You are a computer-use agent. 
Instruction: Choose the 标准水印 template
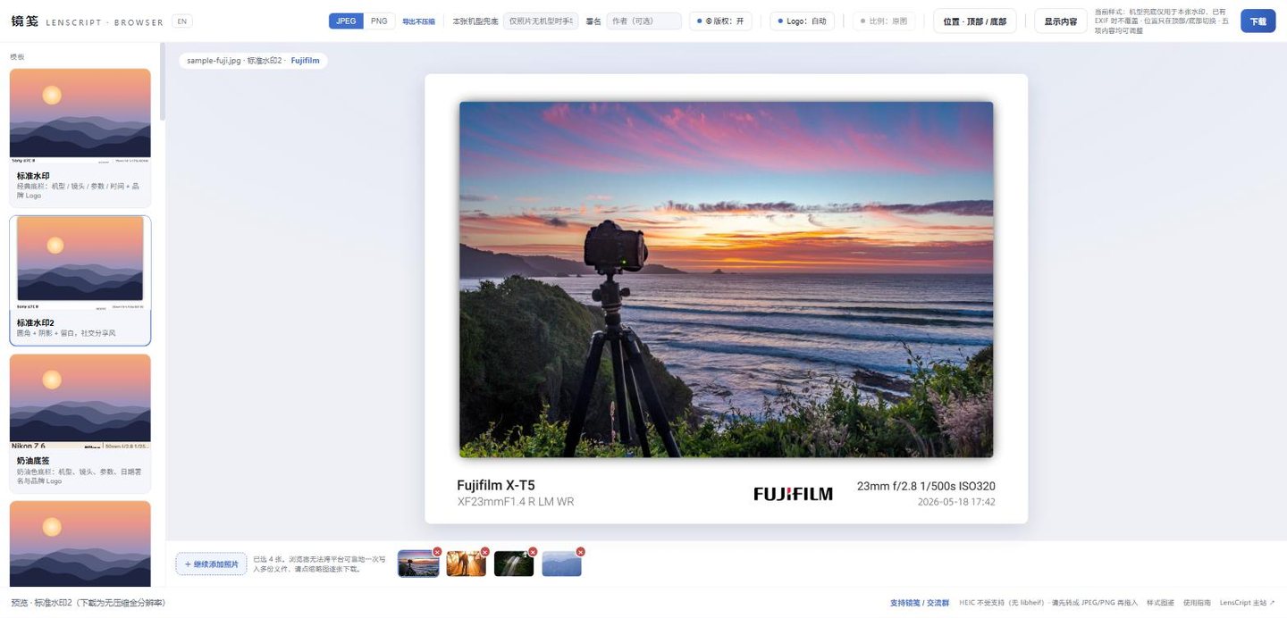click(x=80, y=138)
